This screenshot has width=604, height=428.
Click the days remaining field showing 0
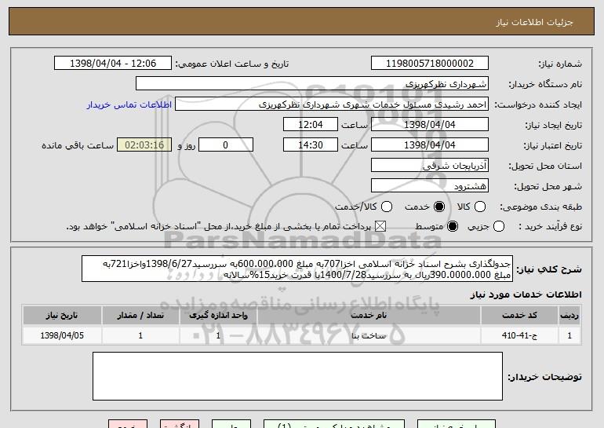[x=226, y=145]
